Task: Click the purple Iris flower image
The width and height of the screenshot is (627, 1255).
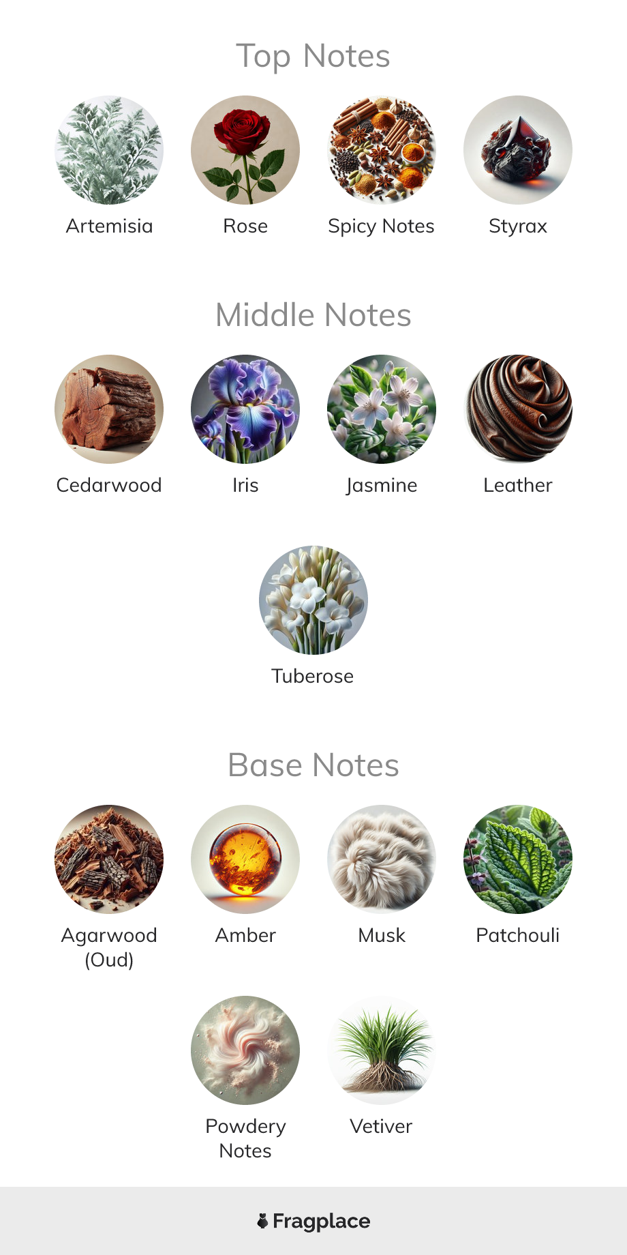Action: tap(245, 409)
